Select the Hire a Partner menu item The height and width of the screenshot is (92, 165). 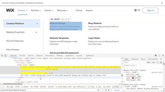13,50
